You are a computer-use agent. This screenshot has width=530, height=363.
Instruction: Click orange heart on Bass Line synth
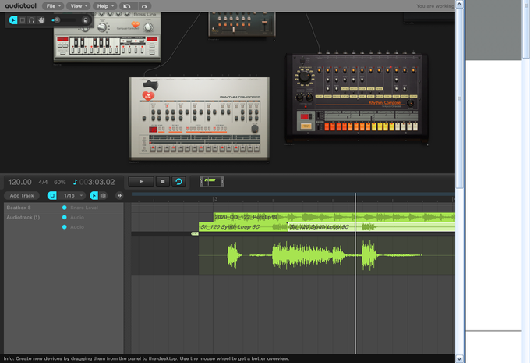coord(135,25)
